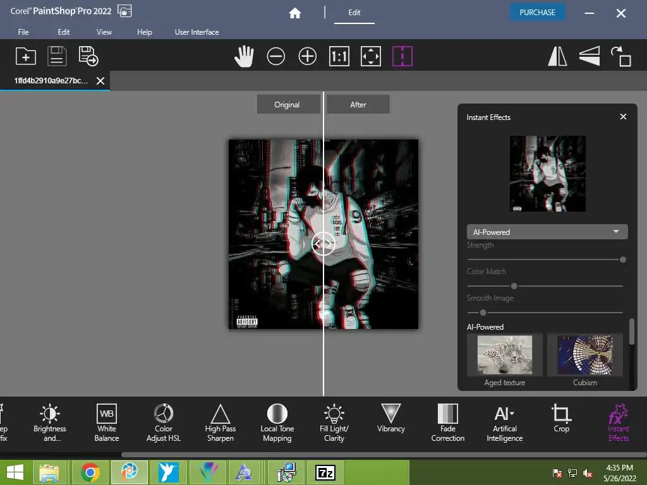
Task: Open 7-Zip from the taskbar
Action: pyautogui.click(x=325, y=472)
